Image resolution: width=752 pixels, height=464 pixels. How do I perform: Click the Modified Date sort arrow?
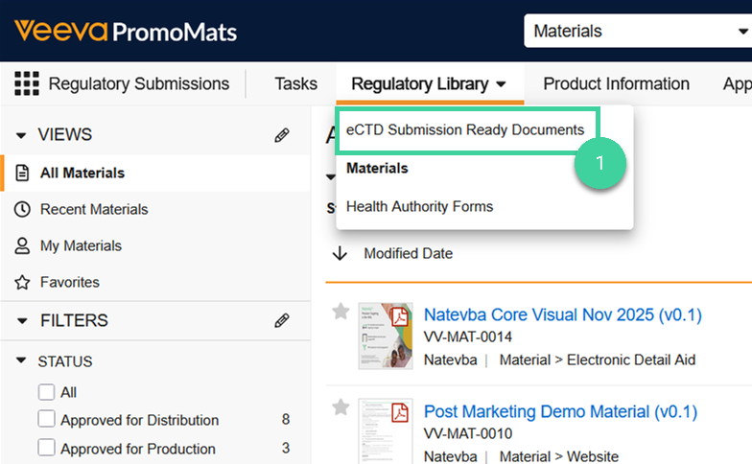point(339,254)
